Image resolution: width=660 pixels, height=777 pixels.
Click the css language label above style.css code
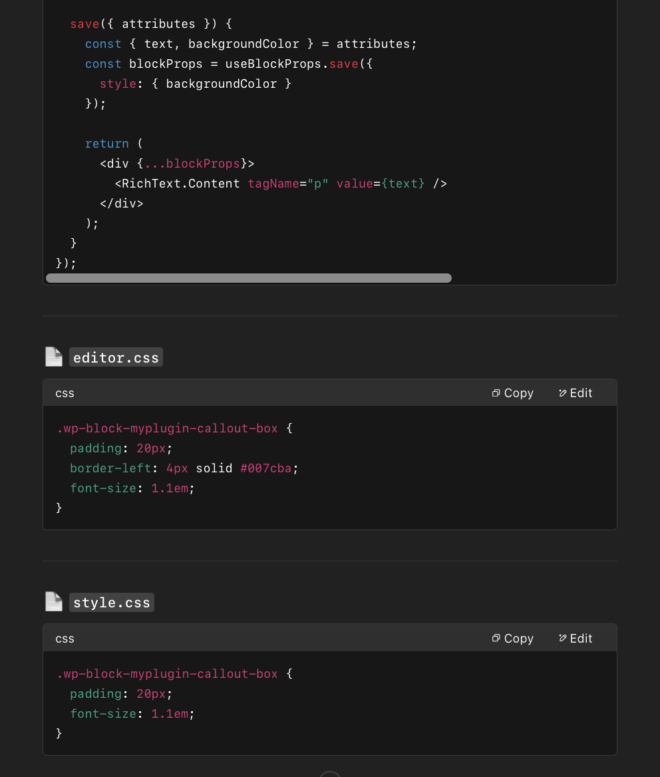pos(65,639)
